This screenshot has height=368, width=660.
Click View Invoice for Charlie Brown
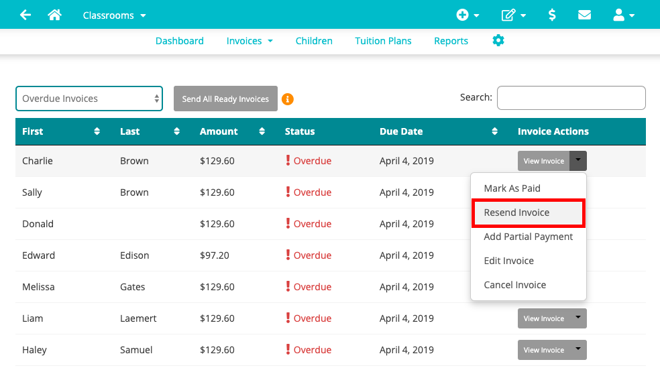click(543, 161)
